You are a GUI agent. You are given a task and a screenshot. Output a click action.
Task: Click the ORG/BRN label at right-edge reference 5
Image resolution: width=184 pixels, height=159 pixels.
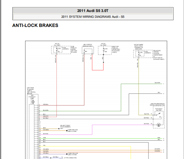[x=157, y=149]
